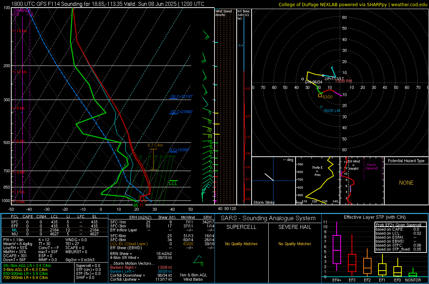Click the surface dewpoint value 65
This screenshot has height=284, width=429.
(136, 205)
